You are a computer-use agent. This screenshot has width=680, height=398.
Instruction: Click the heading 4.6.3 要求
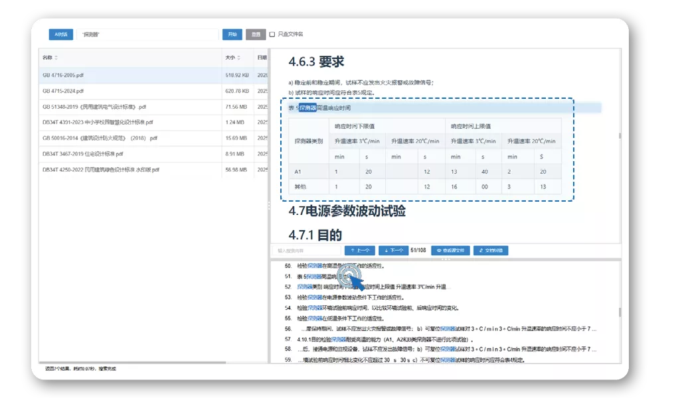tap(316, 62)
